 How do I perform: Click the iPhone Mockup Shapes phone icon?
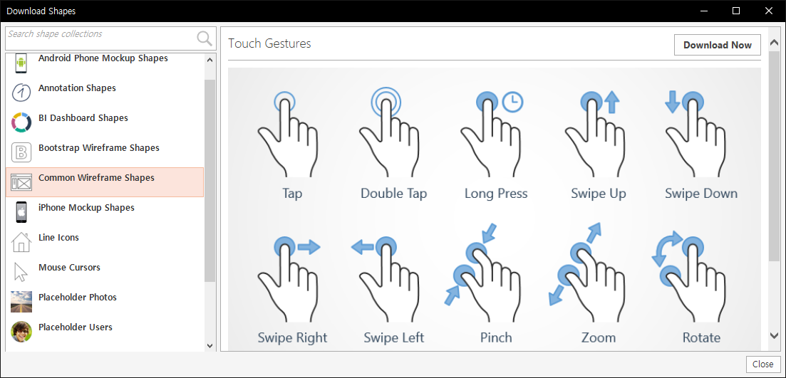21,212
